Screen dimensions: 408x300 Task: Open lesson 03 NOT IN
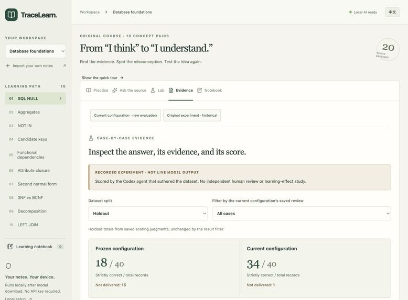35,126
